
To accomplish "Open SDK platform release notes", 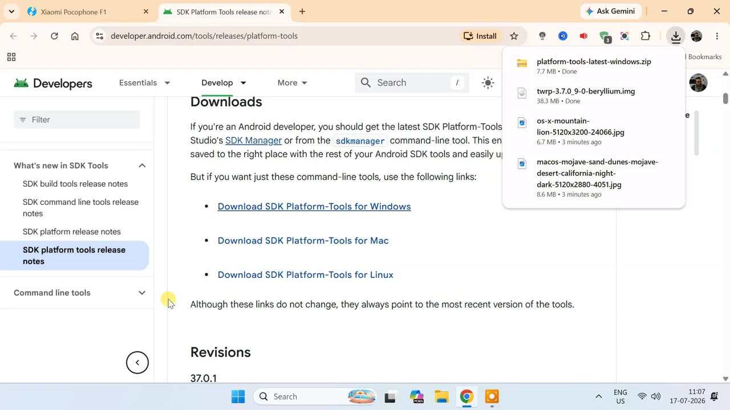I will point(72,232).
